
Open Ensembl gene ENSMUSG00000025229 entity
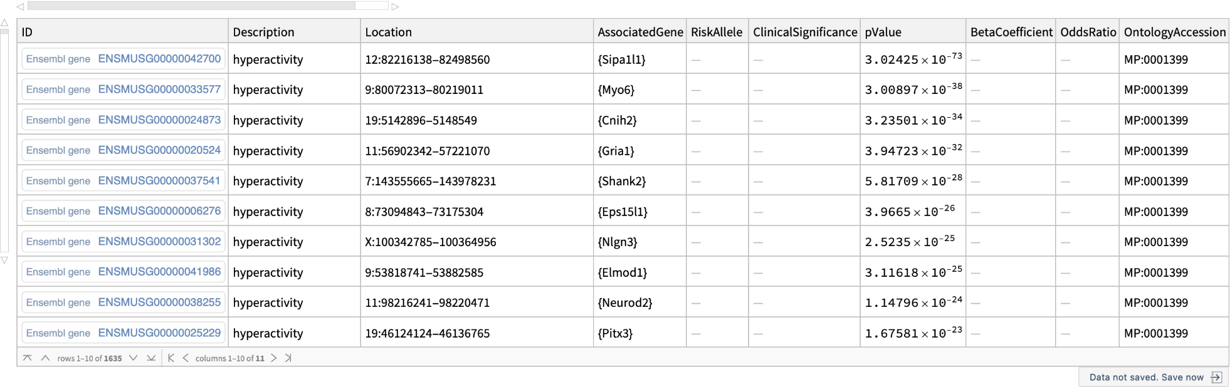click(x=124, y=333)
